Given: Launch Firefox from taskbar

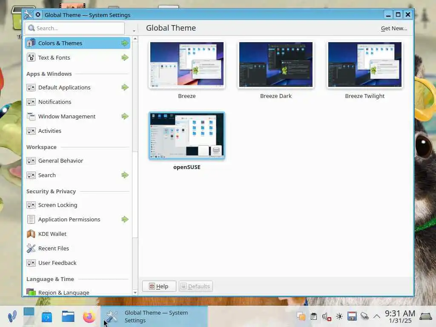Looking at the screenshot, I should click(x=89, y=317).
